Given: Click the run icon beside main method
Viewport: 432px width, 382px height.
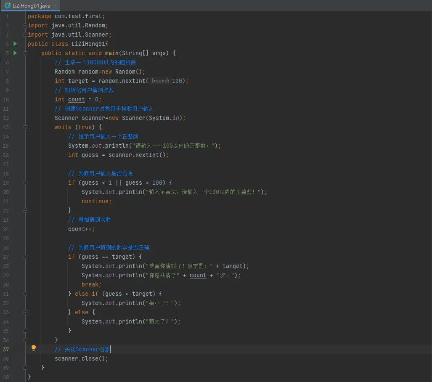Looking at the screenshot, I should point(15,53).
